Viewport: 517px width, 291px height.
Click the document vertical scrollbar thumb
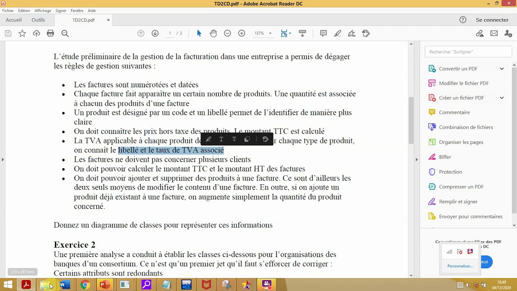pyautogui.click(x=411, y=120)
